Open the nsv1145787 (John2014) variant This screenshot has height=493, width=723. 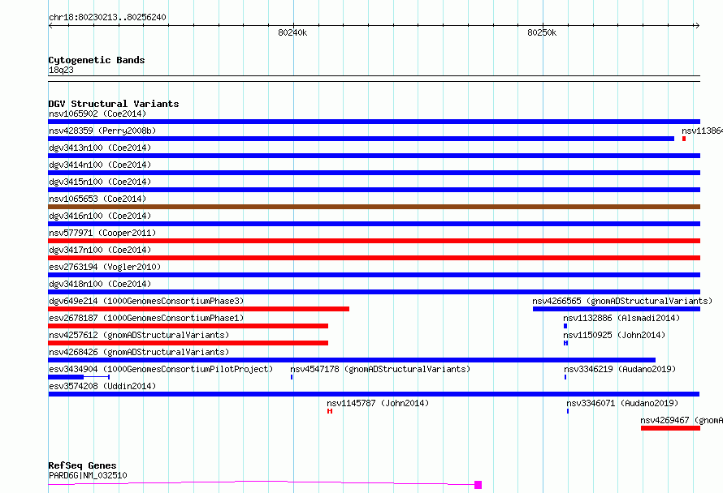(378, 403)
